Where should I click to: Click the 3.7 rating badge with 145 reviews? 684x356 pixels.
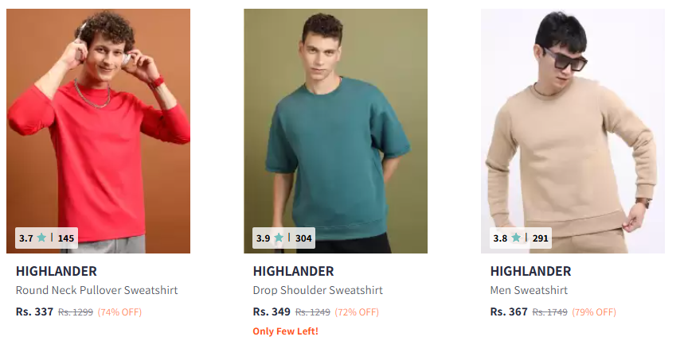coord(47,238)
